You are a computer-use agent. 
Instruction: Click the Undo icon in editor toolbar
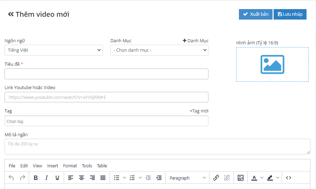[11, 178]
